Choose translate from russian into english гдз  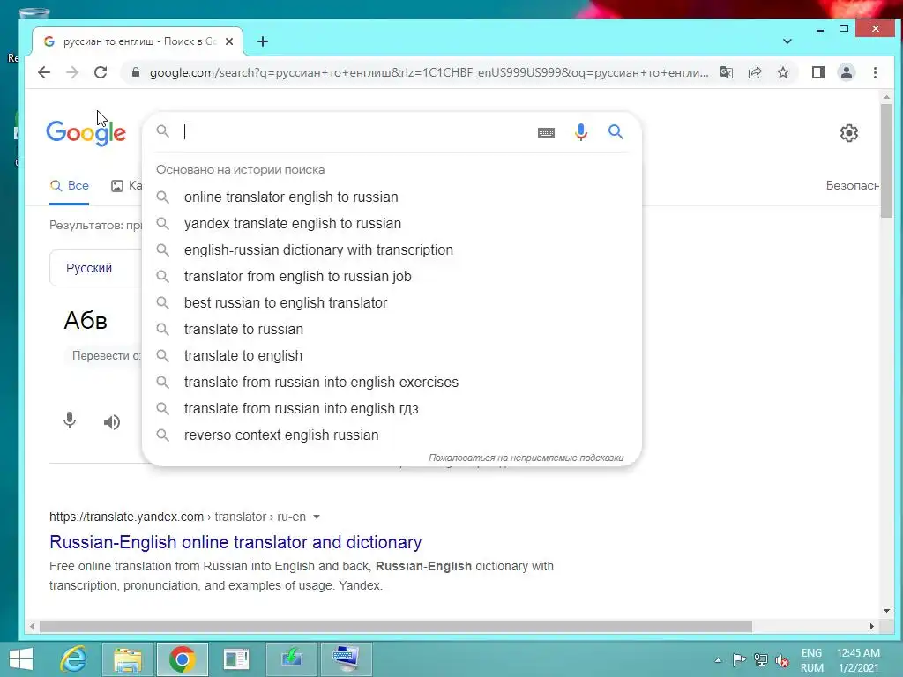tap(392, 409)
